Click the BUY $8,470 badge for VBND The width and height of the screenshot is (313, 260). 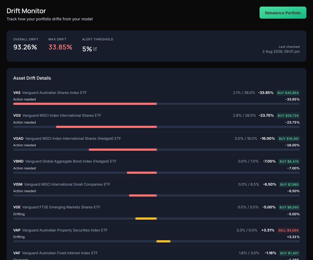pyautogui.click(x=289, y=161)
